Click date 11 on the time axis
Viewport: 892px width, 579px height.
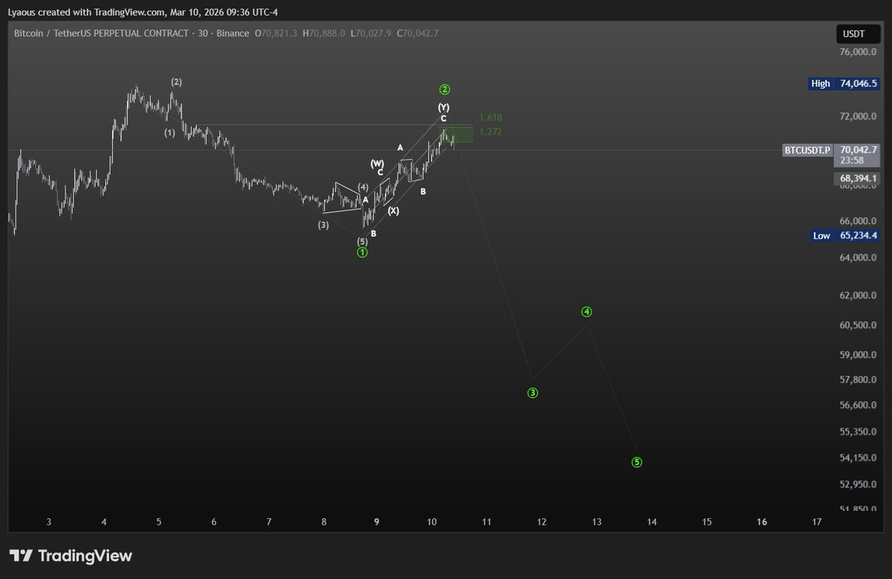[x=487, y=522]
